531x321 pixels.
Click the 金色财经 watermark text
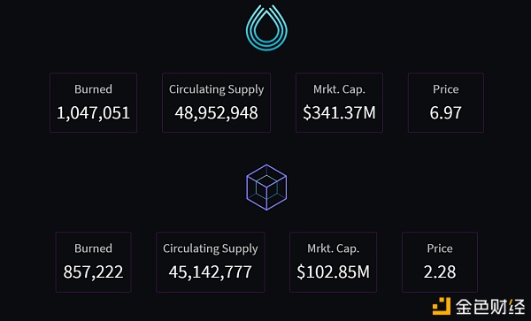click(x=490, y=307)
